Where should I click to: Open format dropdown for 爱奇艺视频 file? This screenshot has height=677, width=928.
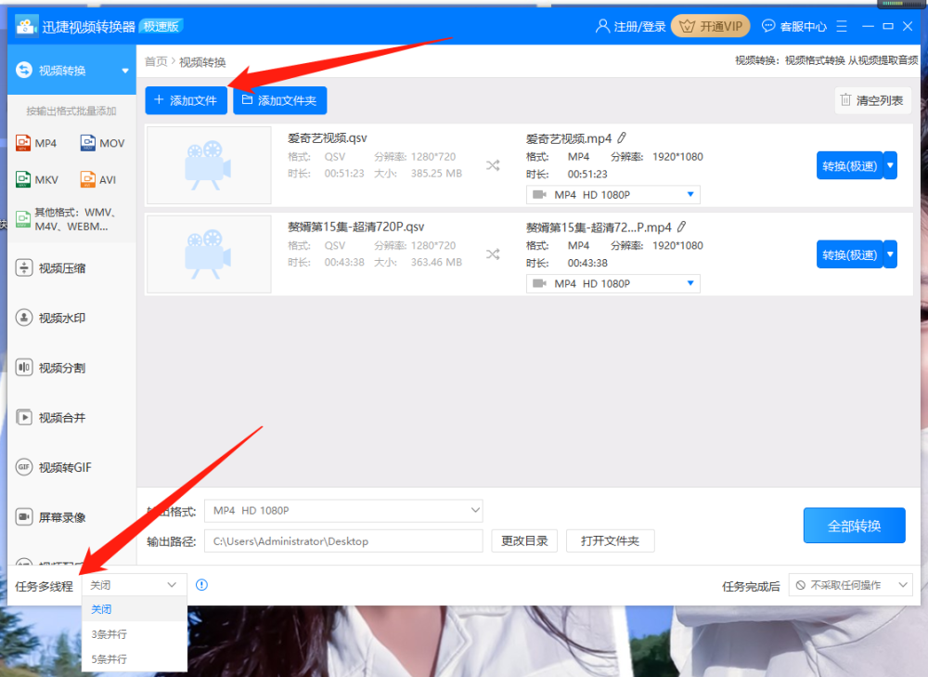point(613,195)
